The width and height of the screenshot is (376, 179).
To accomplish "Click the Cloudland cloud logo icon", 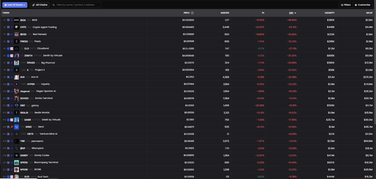I will (x=16, y=48).
